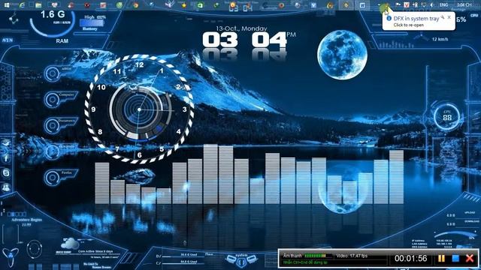Image resolution: width=481 pixels, height=270 pixels.
Task: Click the yellow star taskbar icon
Action: (x=184, y=5)
